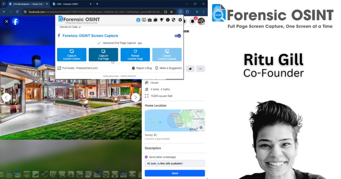Screen dimensions: 341x179
Task: Bookmark this page with star icon
Action: pos(172,12)
